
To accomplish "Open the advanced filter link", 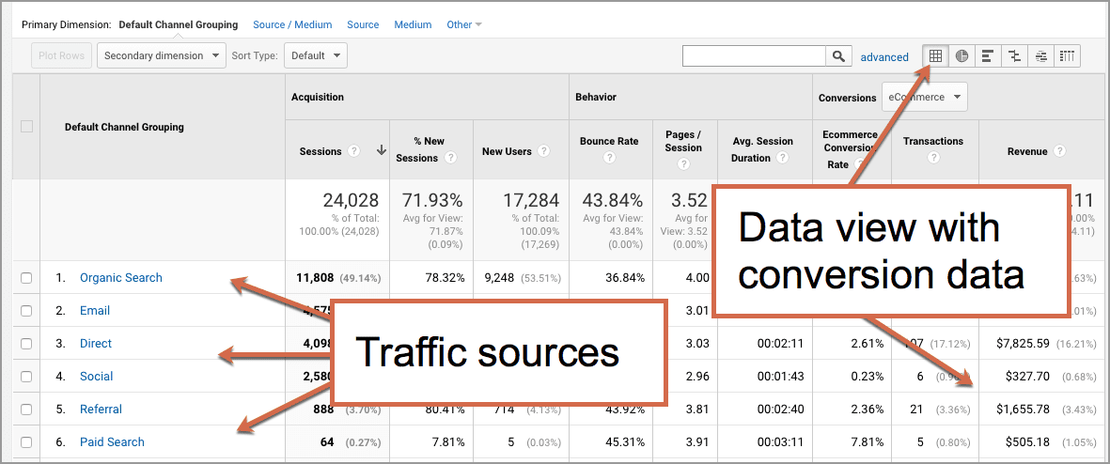I will pyautogui.click(x=884, y=57).
